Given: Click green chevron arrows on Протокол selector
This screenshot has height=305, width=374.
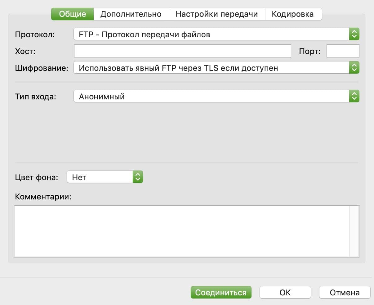Looking at the screenshot, I should point(354,34).
